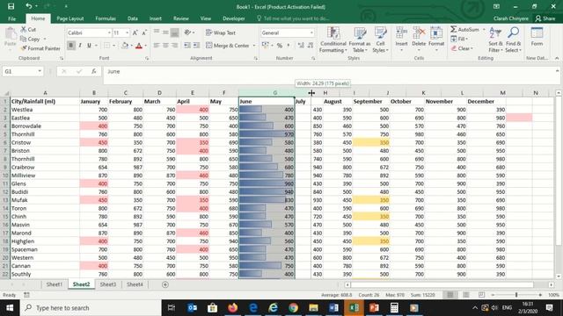Click the Percent Style button
This screenshot has height=316, width=563.
[280, 46]
